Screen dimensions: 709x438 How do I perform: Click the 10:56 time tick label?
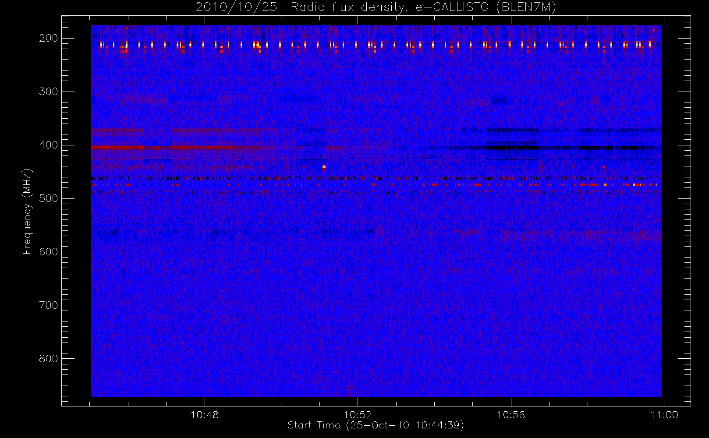click(x=511, y=415)
